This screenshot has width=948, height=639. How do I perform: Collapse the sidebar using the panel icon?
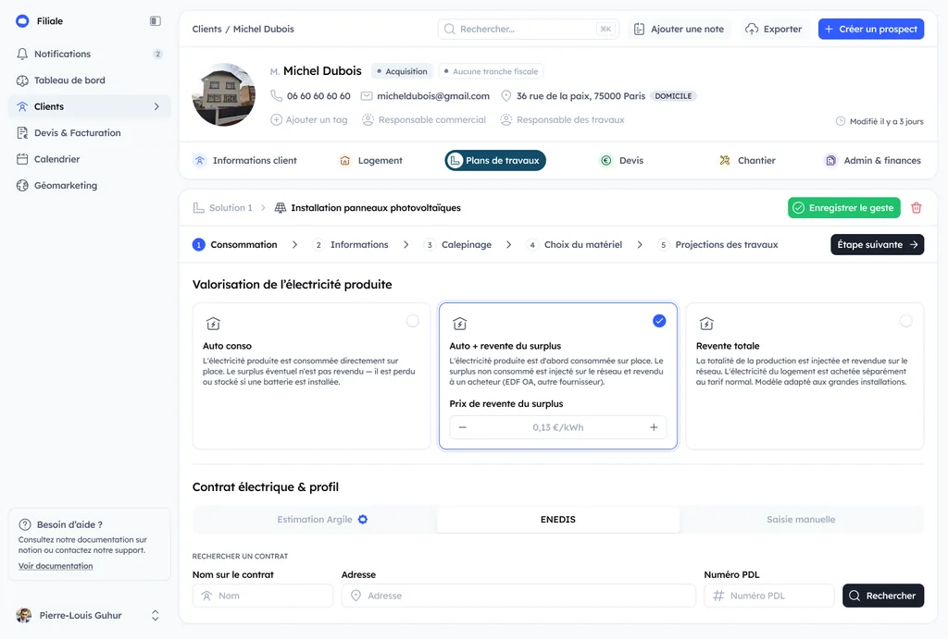coord(156,21)
